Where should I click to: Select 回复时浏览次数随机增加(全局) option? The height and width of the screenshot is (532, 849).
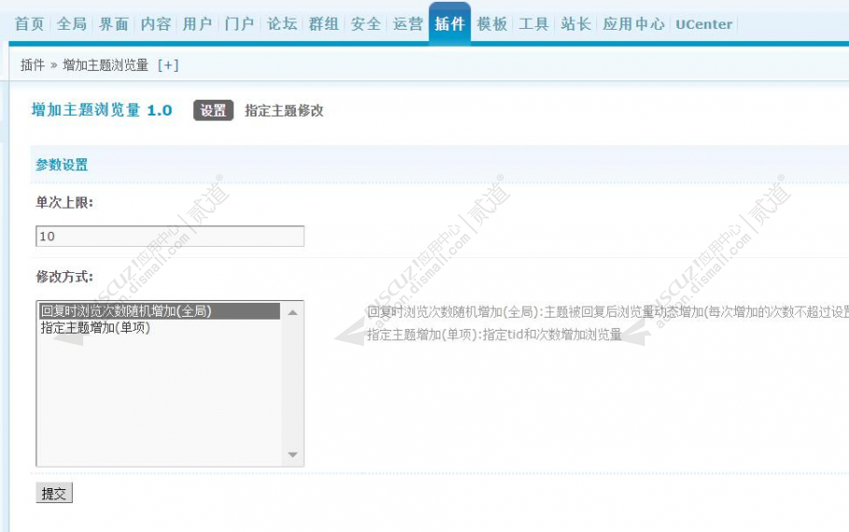click(160, 311)
